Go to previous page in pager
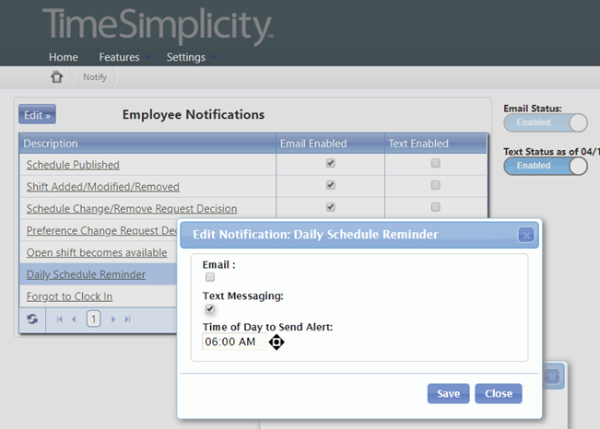600x429 pixels. [x=74, y=319]
